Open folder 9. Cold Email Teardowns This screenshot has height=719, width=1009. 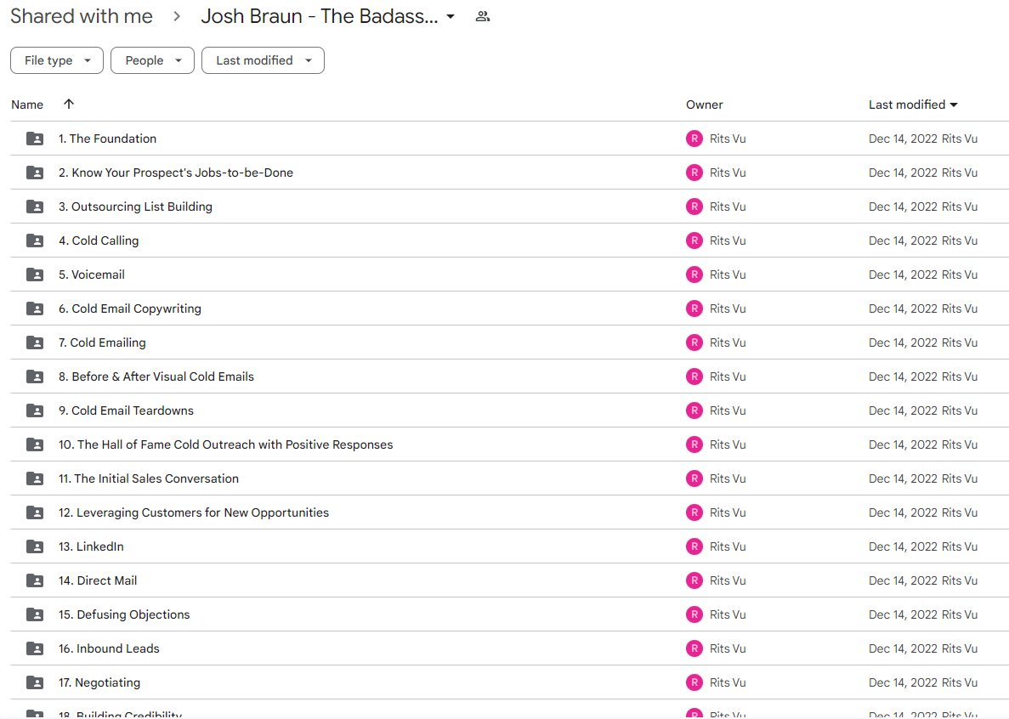126,410
